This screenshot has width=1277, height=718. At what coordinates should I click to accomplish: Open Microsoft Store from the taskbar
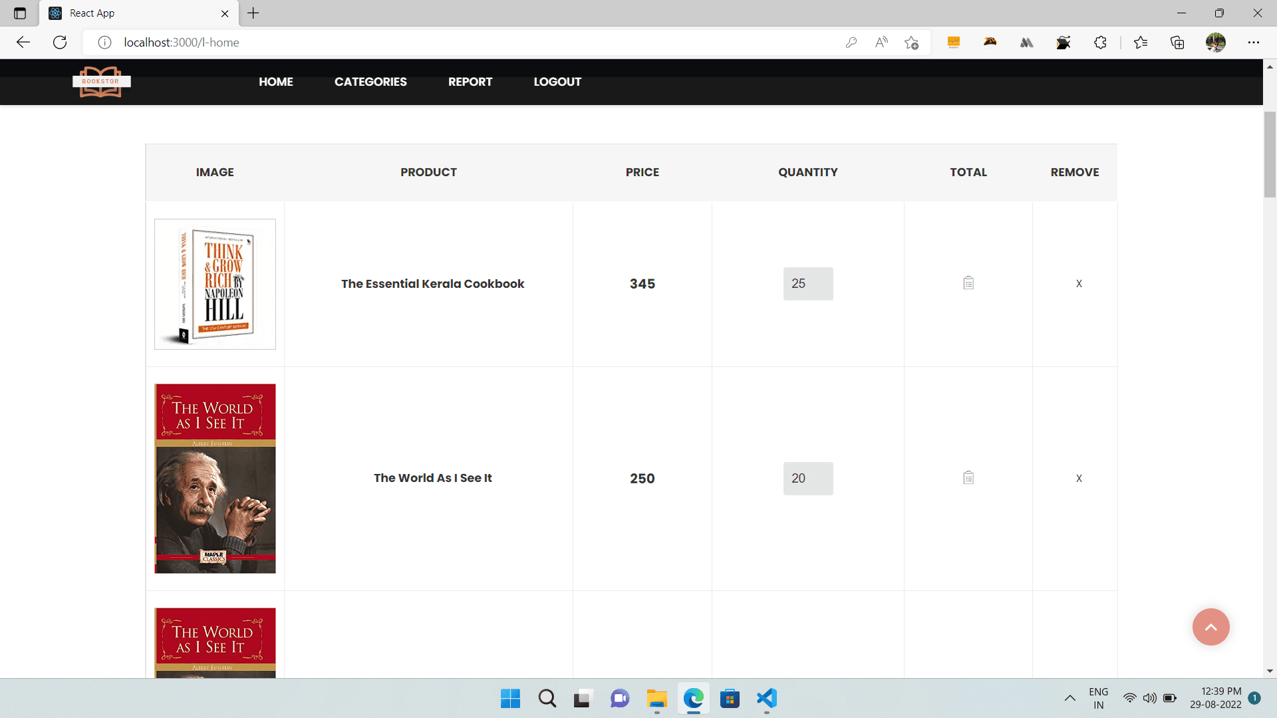point(730,699)
